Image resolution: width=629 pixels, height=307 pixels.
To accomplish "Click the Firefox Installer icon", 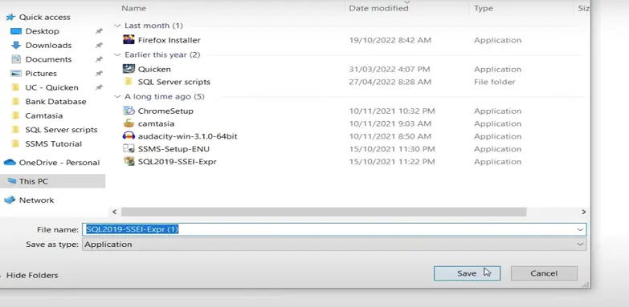I will point(129,39).
